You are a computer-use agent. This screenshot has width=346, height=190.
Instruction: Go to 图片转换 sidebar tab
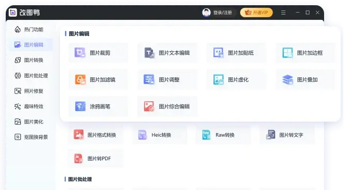click(x=31, y=60)
